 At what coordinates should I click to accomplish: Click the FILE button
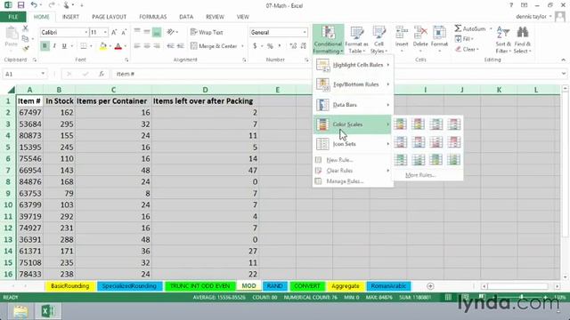(13, 17)
